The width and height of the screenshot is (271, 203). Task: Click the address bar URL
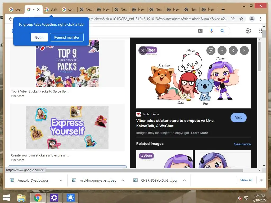(x=159, y=19)
